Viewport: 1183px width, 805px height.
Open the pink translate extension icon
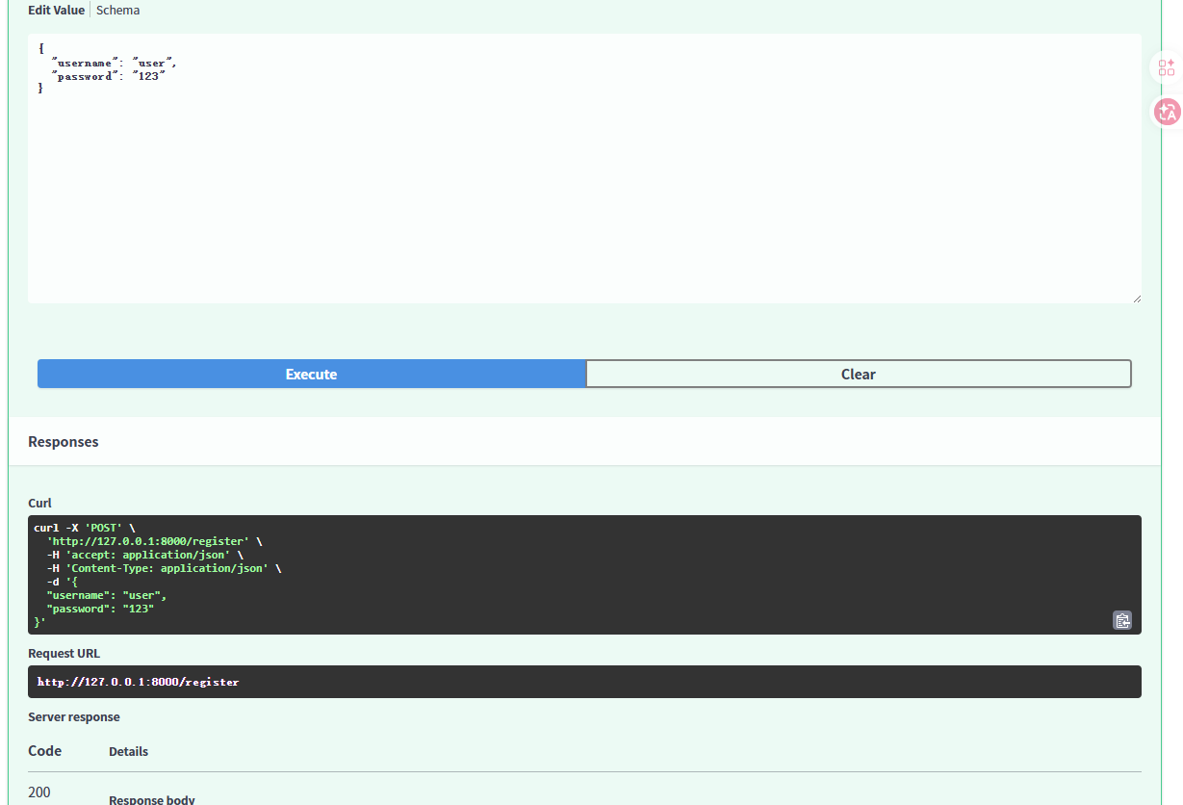coord(1167,112)
